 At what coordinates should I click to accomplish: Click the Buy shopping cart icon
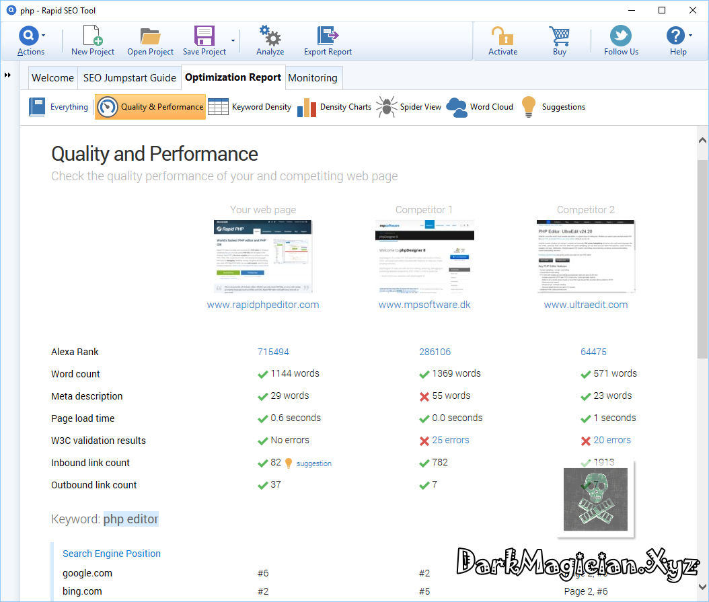[x=560, y=36]
